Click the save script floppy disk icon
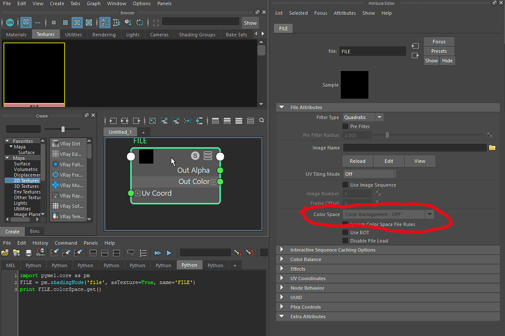The height and width of the screenshot is (336, 505). [x=29, y=253]
